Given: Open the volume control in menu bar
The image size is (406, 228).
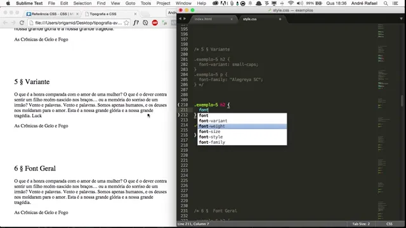Looking at the screenshot, I should pyautogui.click(x=299, y=3).
